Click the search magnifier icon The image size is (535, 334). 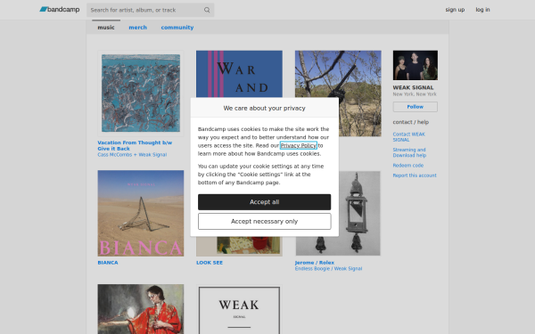[x=207, y=10]
